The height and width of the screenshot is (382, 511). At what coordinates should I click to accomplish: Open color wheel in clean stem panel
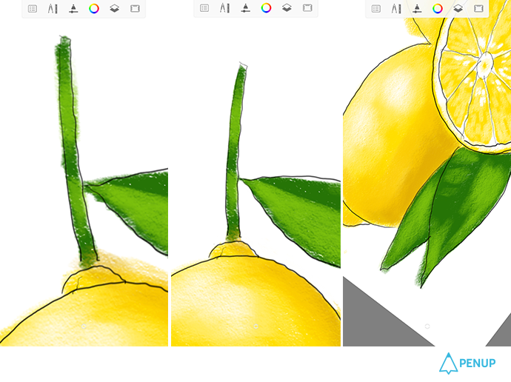(266, 8)
